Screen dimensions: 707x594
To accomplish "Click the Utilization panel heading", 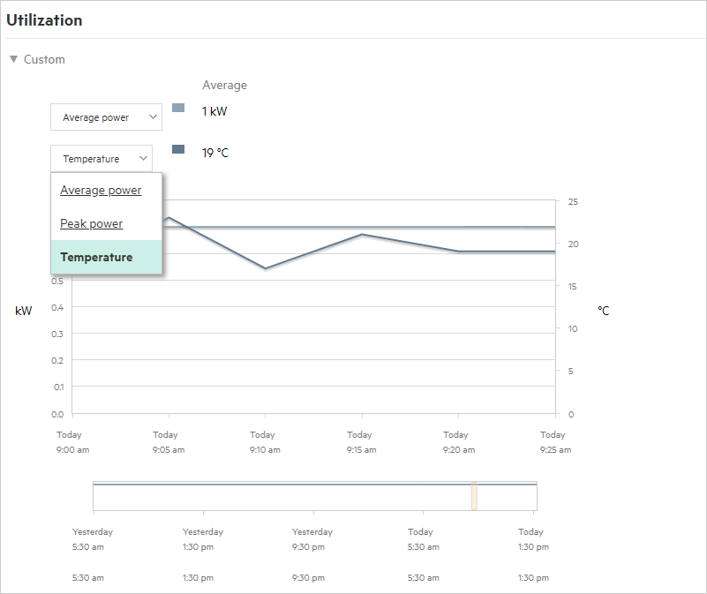I will click(x=44, y=20).
